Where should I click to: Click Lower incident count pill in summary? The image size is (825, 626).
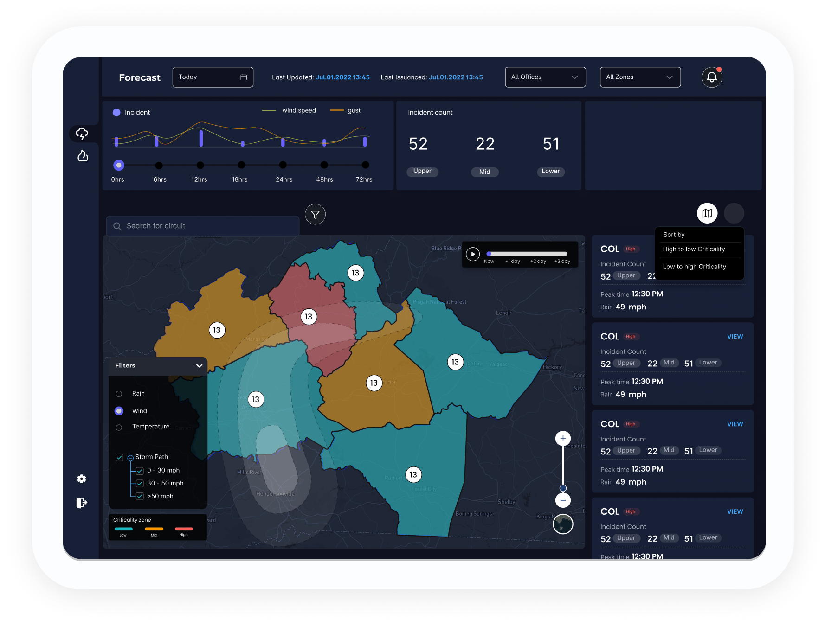(x=551, y=172)
